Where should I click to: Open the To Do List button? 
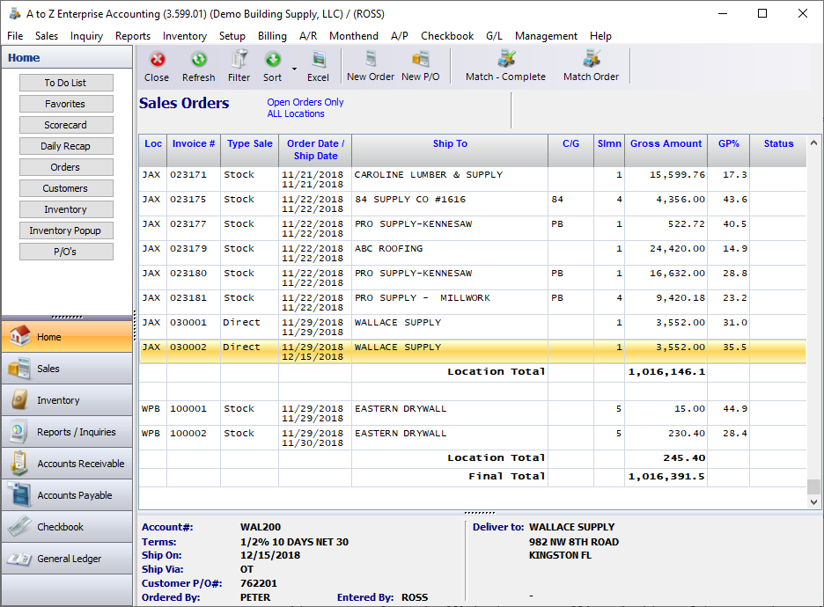click(x=66, y=83)
